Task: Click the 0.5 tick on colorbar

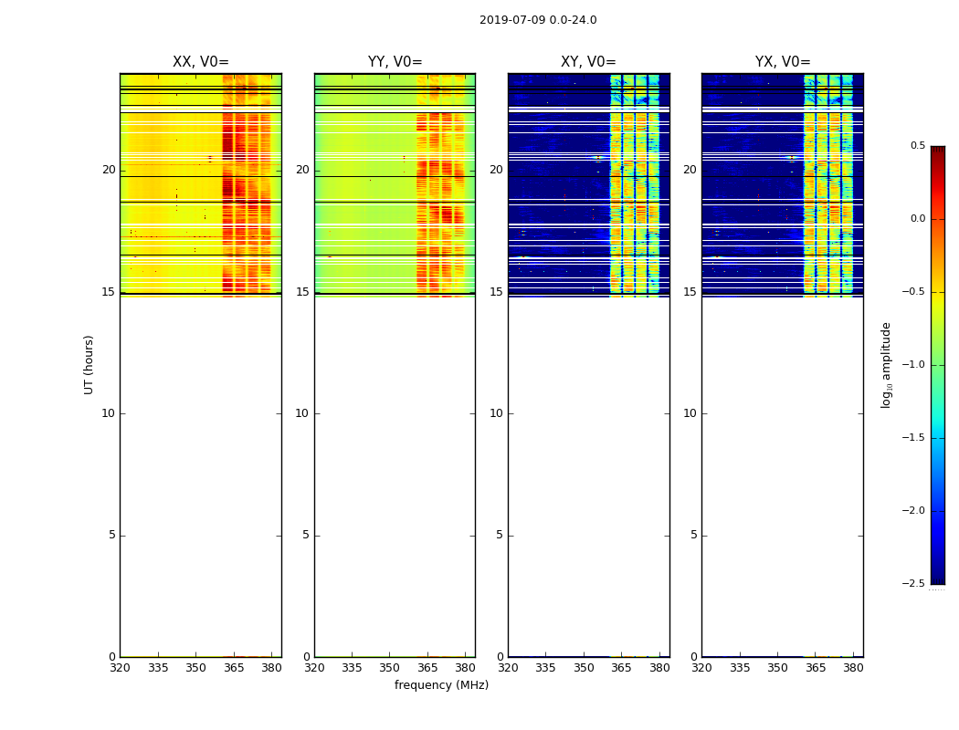Action: coord(918,145)
